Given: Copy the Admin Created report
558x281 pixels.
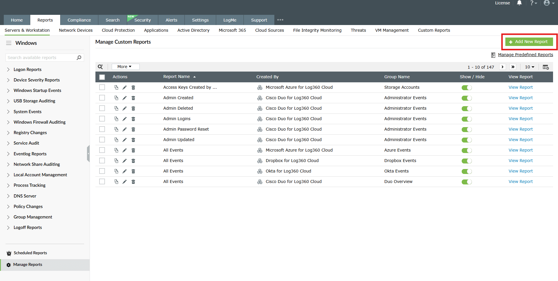Looking at the screenshot, I should pyautogui.click(x=116, y=98).
